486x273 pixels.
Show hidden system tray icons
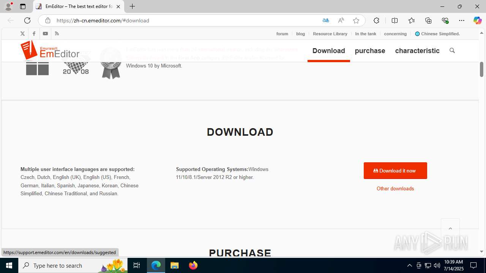(x=410, y=265)
